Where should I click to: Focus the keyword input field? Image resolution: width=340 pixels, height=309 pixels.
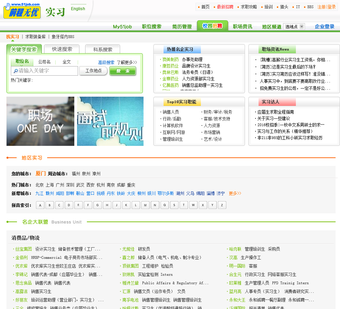[x=44, y=71]
